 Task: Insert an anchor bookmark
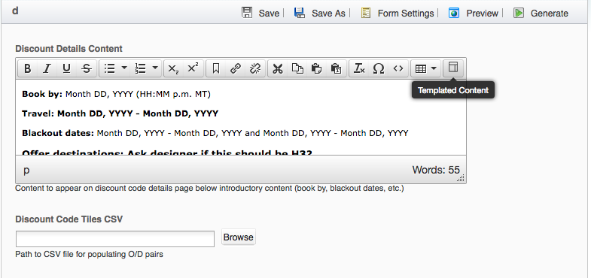[x=216, y=68]
